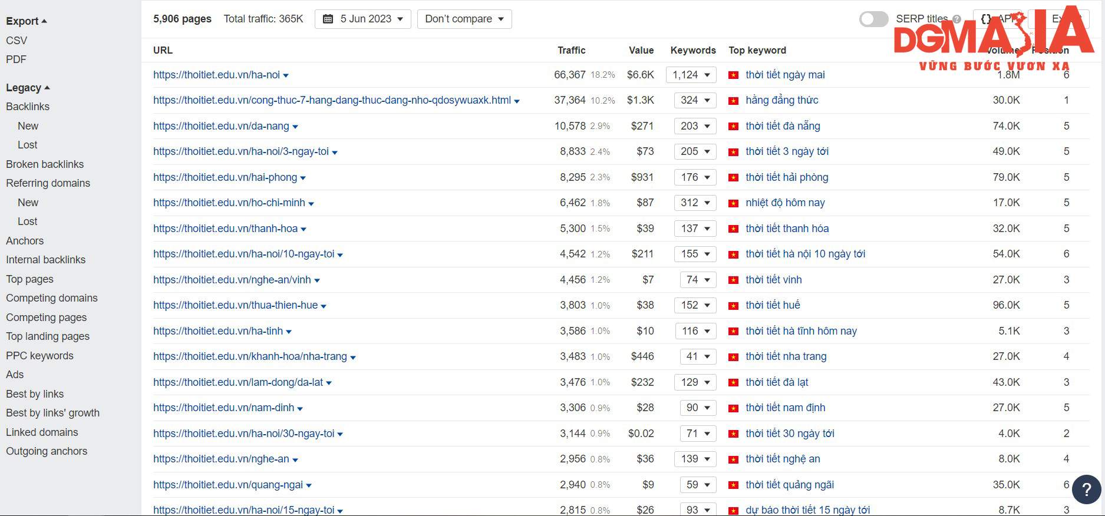Image resolution: width=1105 pixels, height=516 pixels.
Task: Open PPC keywords in sidebar
Action: tap(39, 356)
